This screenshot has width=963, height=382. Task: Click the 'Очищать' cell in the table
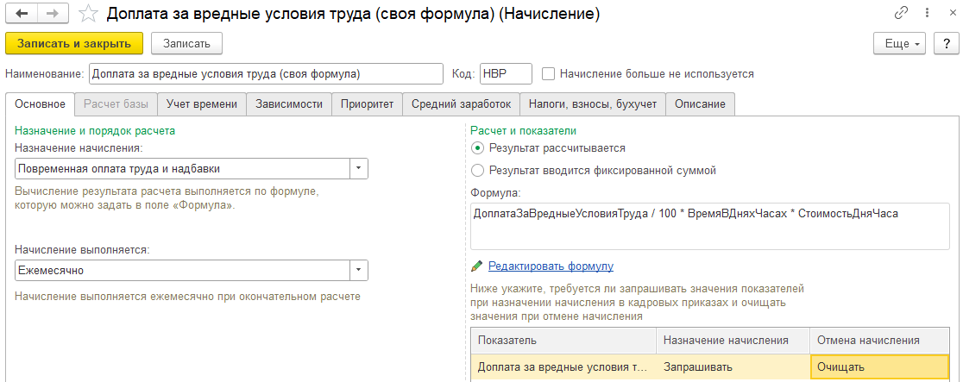(x=878, y=366)
